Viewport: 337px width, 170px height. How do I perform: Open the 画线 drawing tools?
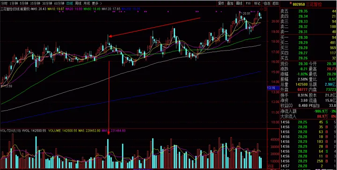tap(239, 3)
